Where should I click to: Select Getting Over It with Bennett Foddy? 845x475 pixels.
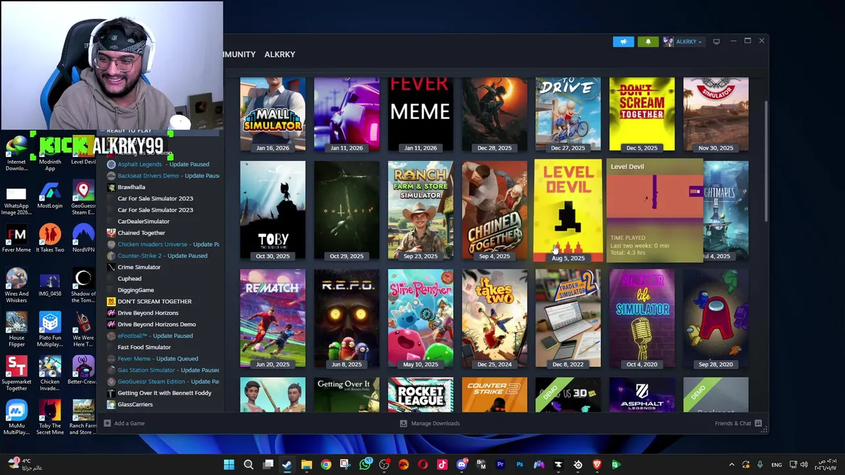click(x=164, y=393)
